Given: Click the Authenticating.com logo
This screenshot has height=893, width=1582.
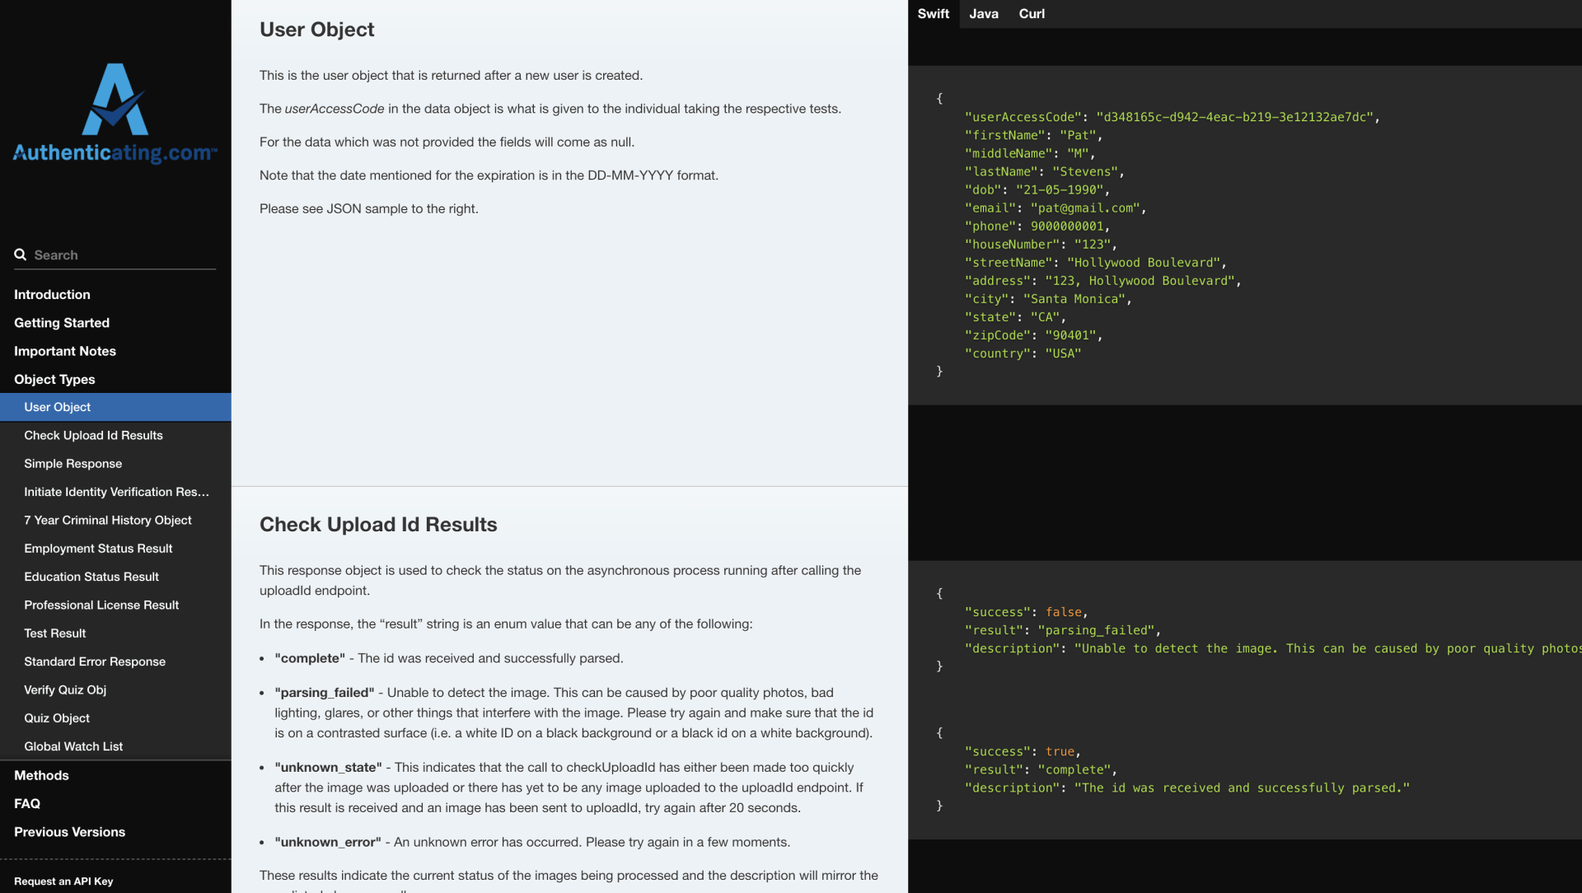Looking at the screenshot, I should point(115,113).
